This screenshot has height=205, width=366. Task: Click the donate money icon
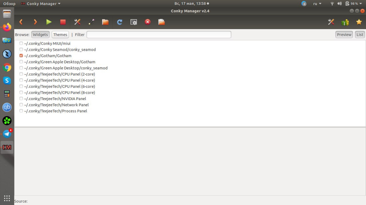pos(345,22)
